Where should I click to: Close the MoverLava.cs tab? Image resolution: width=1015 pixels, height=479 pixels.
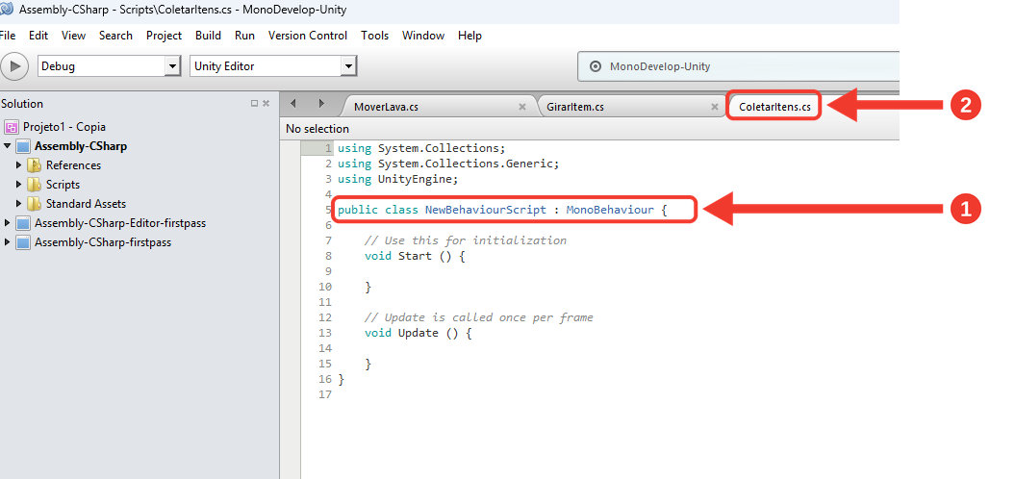(522, 107)
